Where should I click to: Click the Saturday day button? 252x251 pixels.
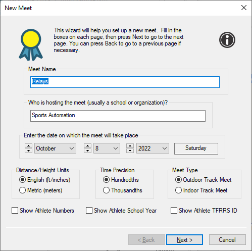pos(196,148)
